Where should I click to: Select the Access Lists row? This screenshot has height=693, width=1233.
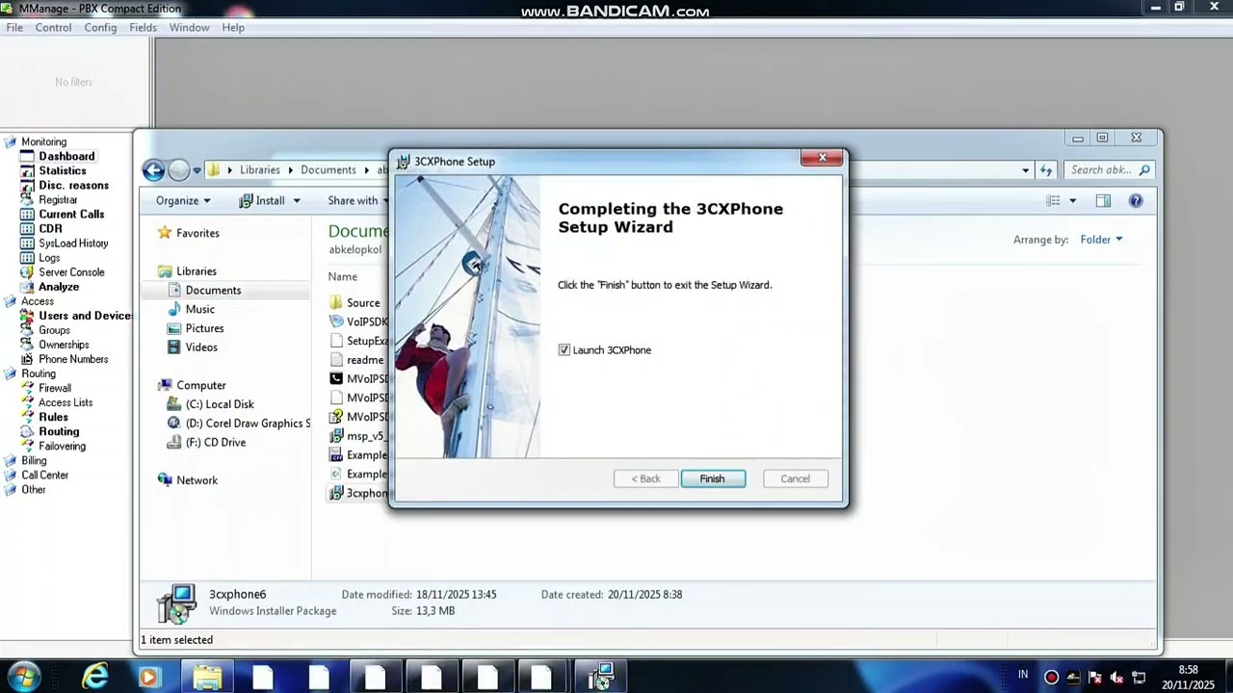coord(66,402)
